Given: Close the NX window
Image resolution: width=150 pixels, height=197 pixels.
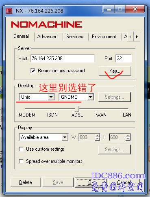Looking at the screenshot, I should 135,9.
